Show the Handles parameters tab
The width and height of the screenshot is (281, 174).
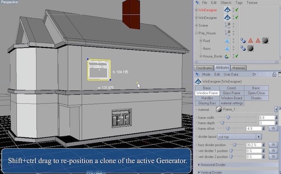tap(207, 98)
